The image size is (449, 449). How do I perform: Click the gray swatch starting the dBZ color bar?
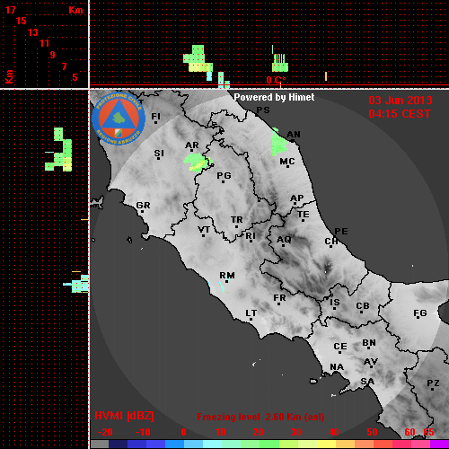click(100, 444)
